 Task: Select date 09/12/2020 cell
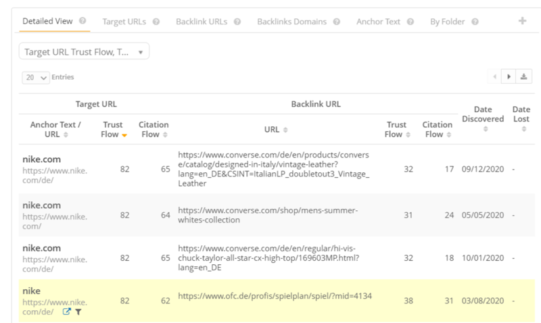pyautogui.click(x=483, y=169)
